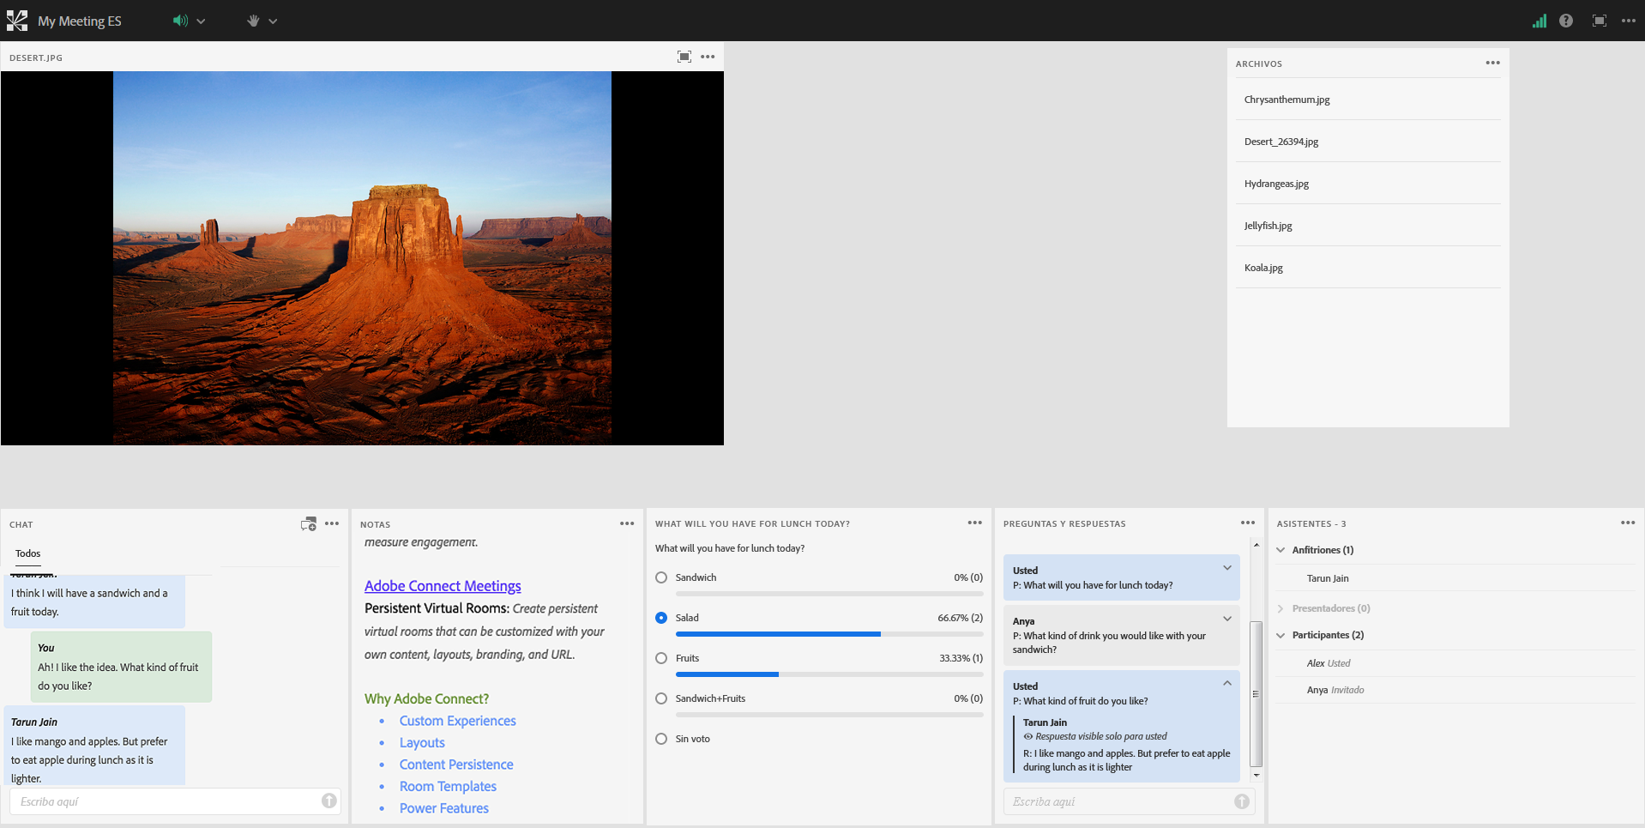Switch to the Todos chat tab
This screenshot has width=1645, height=828.
tap(28, 553)
